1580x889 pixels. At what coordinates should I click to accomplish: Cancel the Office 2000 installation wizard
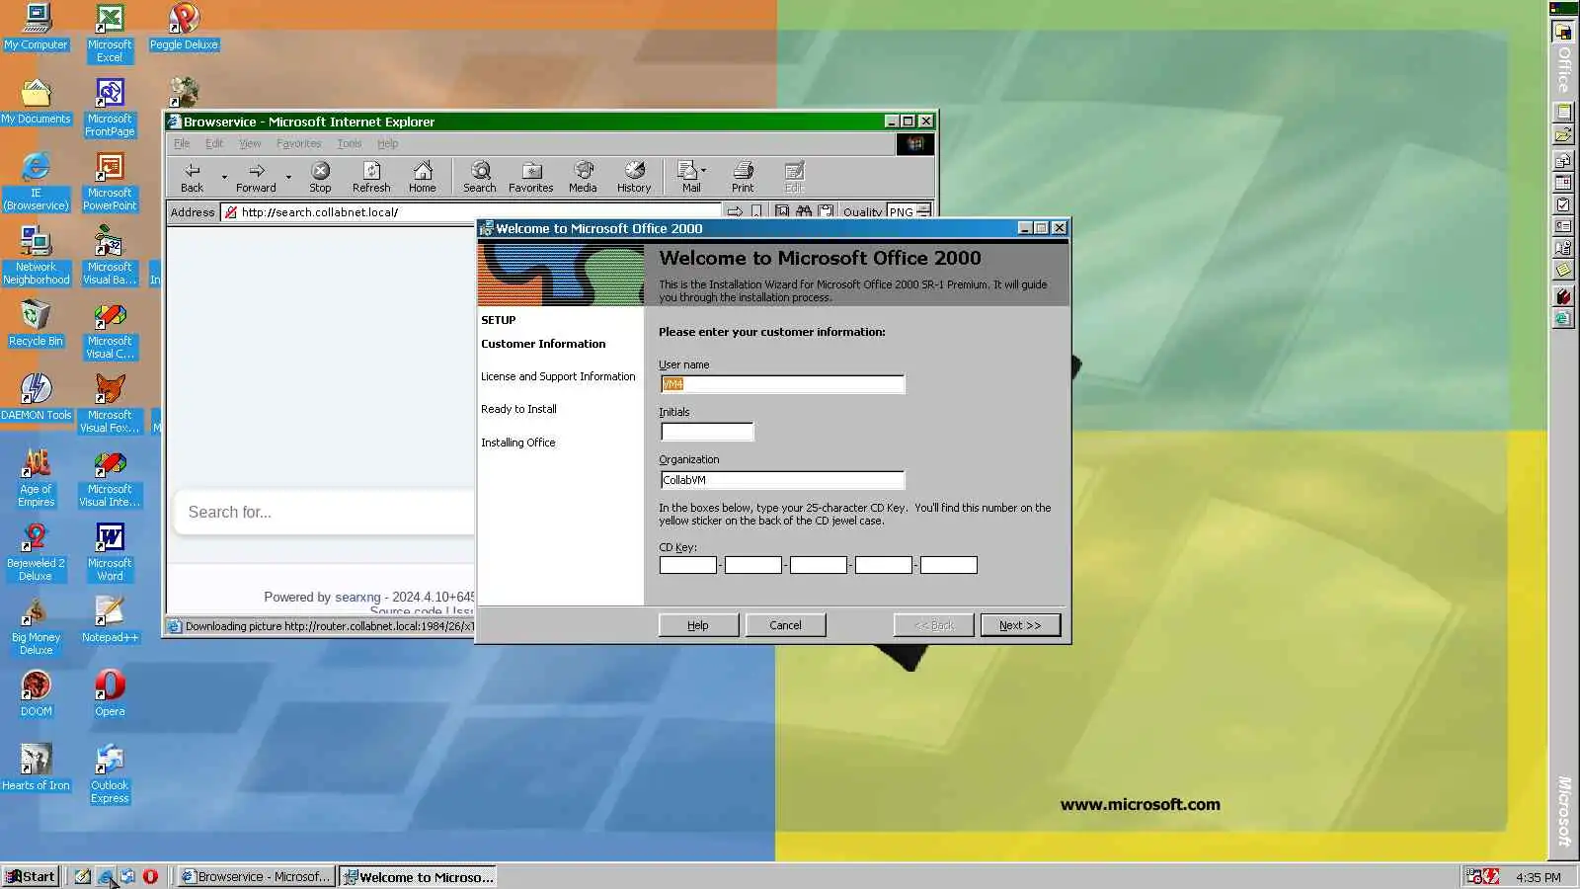pyautogui.click(x=785, y=625)
